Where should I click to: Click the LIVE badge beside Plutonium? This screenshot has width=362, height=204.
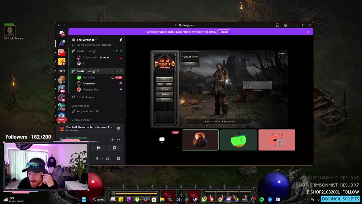[x=118, y=77]
